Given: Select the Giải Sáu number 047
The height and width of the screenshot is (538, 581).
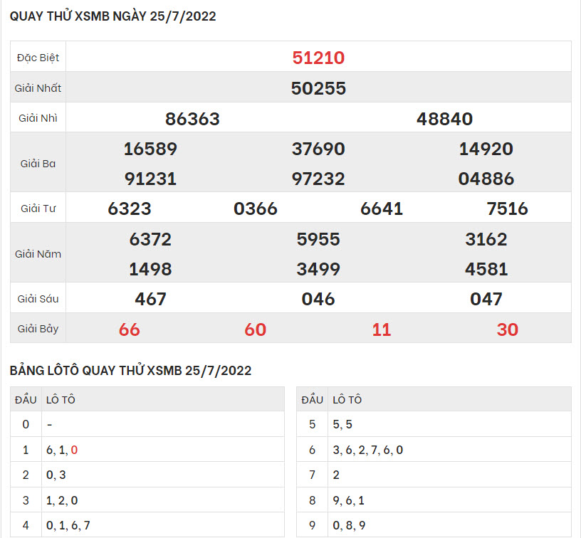Looking at the screenshot, I should [486, 299].
